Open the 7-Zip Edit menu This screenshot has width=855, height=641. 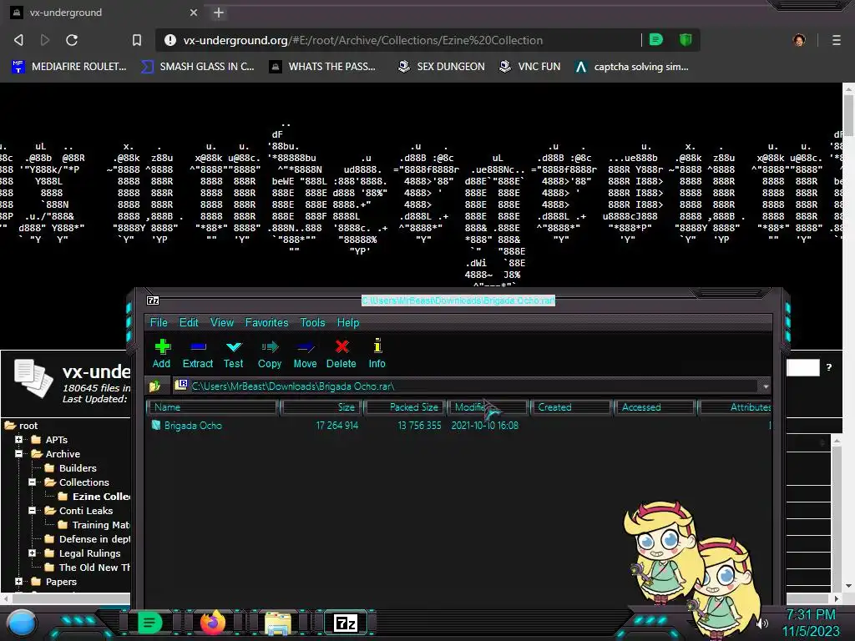189,323
